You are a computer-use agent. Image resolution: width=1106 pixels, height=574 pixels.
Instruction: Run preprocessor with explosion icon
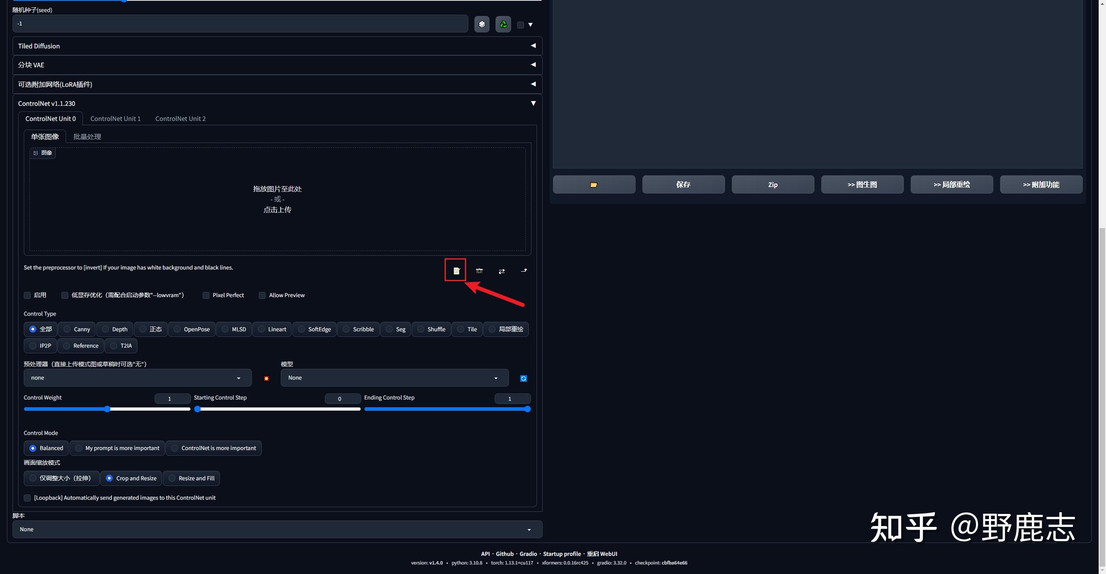click(x=266, y=378)
